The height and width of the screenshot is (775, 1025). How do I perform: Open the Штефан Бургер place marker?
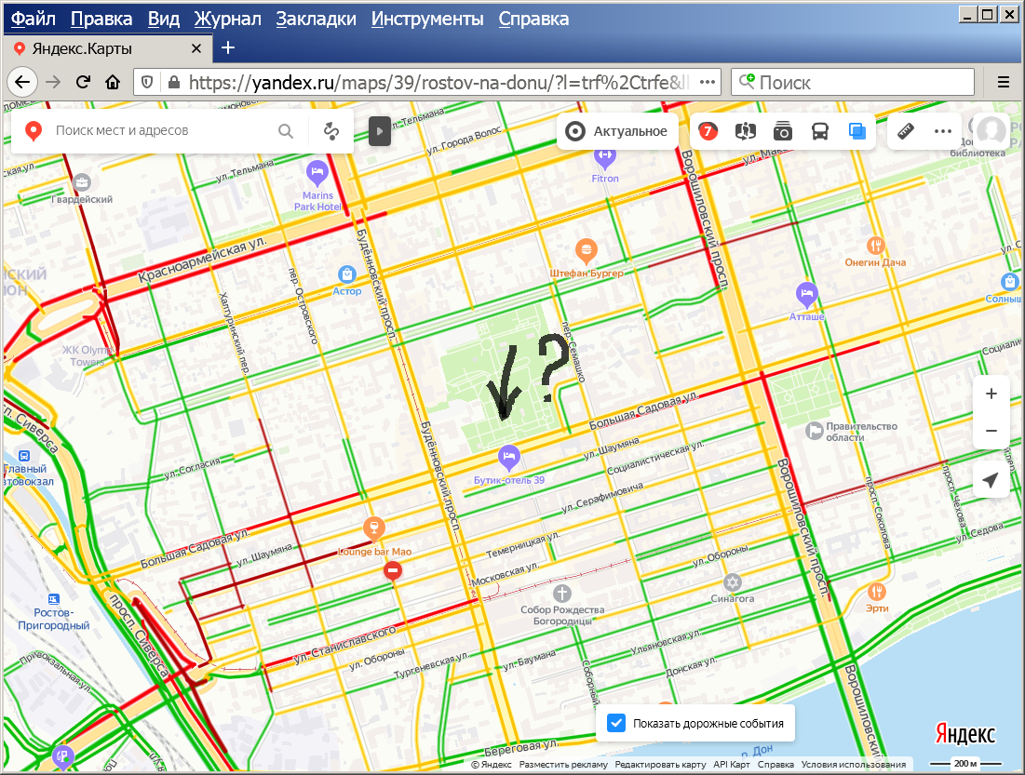(x=587, y=250)
